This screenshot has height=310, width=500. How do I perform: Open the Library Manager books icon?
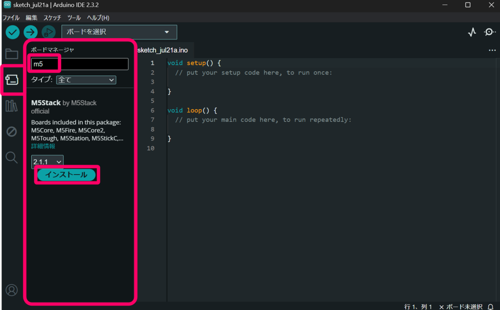[x=12, y=106]
